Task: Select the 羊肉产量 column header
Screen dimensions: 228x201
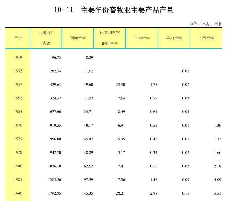Action: [x=174, y=38]
